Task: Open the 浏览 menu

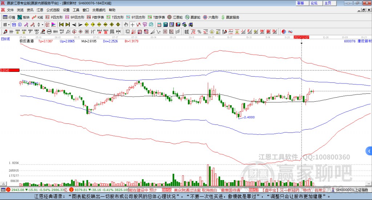Action: (20, 10)
